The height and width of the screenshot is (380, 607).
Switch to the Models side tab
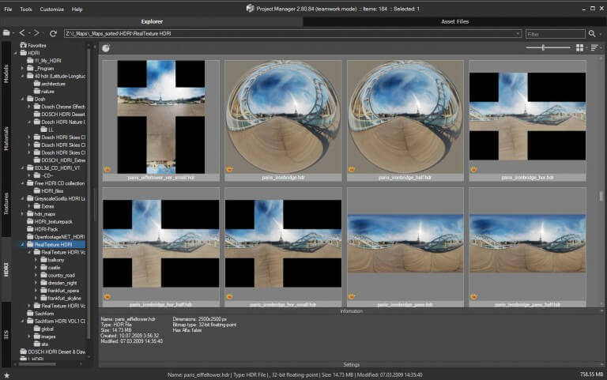[x=6, y=73]
